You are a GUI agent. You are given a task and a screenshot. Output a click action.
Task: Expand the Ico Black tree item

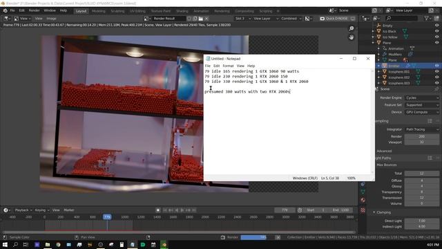point(373,31)
